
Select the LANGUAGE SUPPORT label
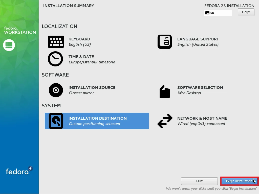click(198, 39)
